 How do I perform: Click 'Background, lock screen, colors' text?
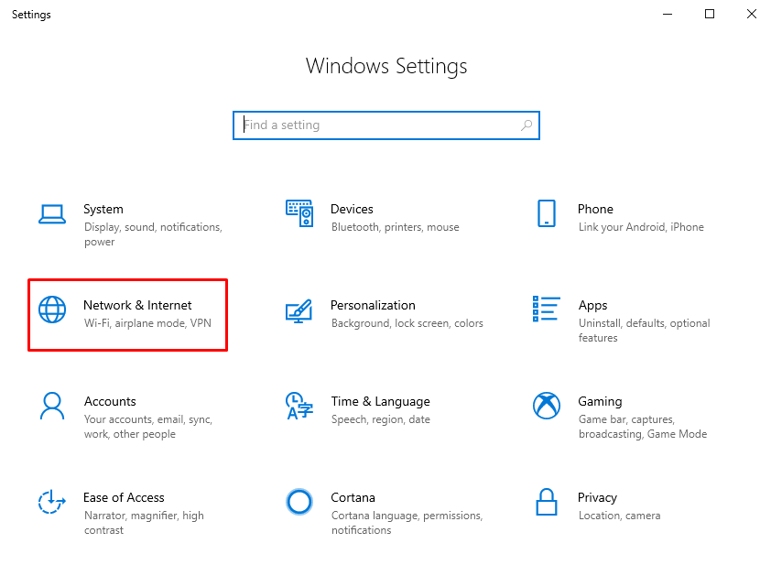[x=407, y=323]
